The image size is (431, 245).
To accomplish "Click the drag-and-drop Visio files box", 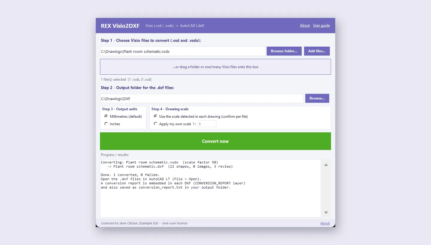I will (x=215, y=67).
